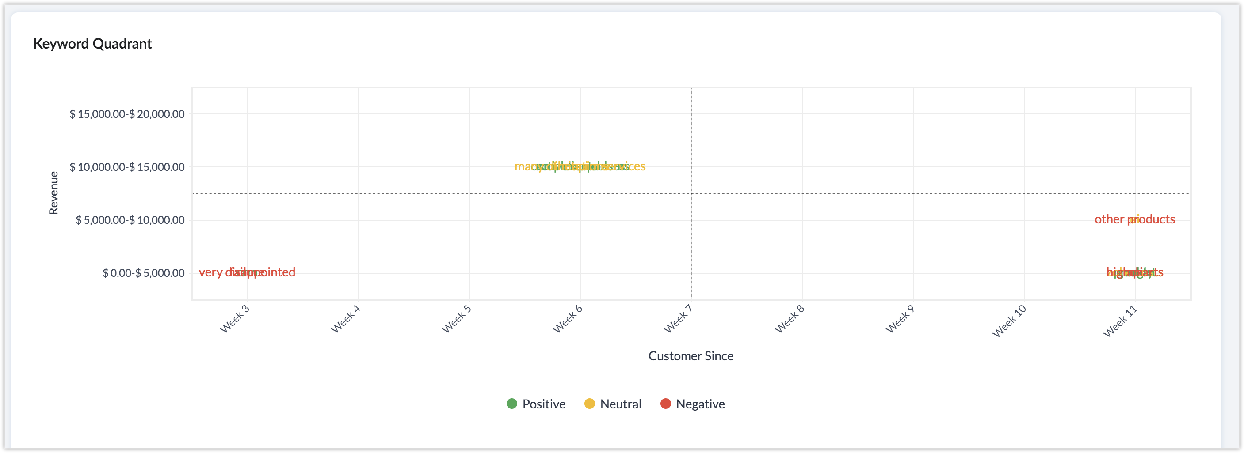Screen dimensions: 1244x453
Task: Click the keyword cluster near Week 6
Action: [x=580, y=166]
